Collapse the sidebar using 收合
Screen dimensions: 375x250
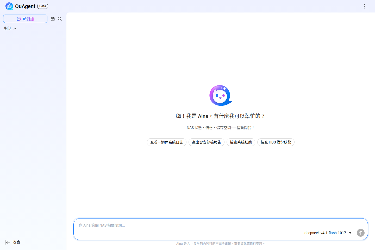click(x=12, y=242)
